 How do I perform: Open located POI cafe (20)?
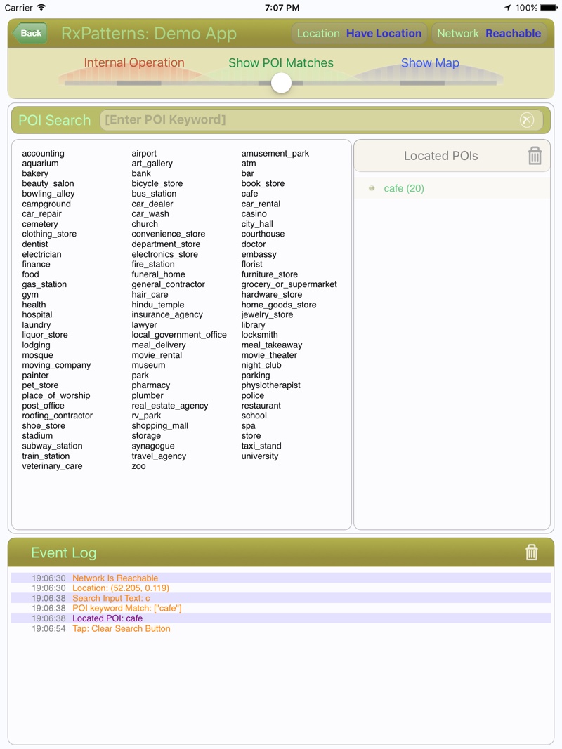click(x=452, y=188)
